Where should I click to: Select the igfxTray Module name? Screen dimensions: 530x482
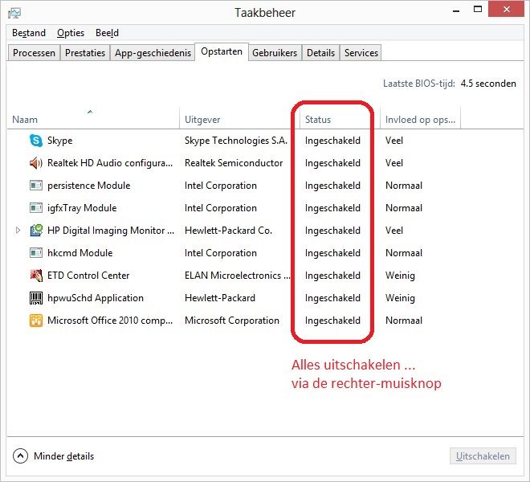[x=82, y=208]
